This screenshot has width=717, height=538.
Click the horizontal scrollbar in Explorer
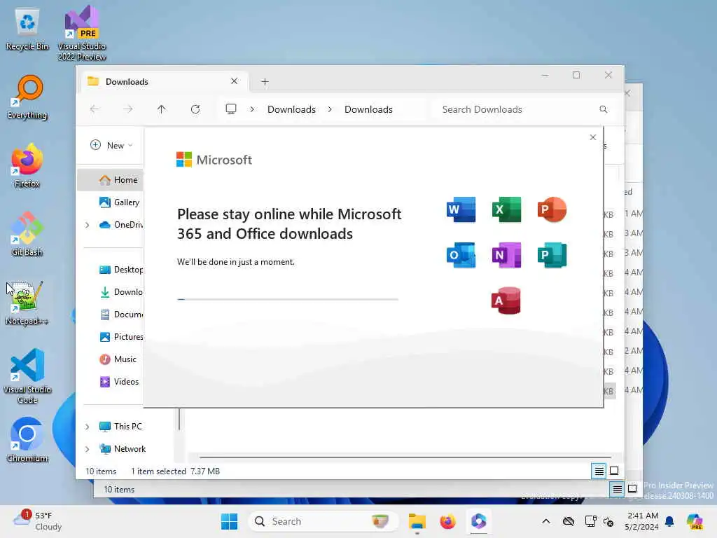pos(405,457)
